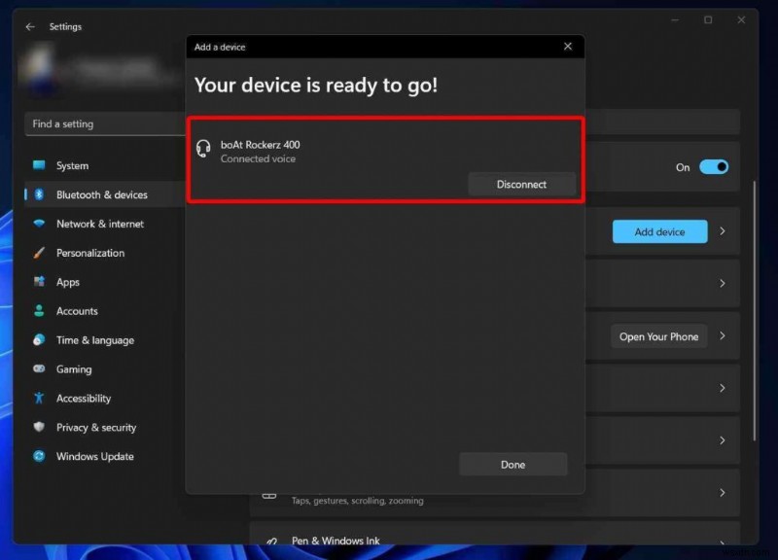This screenshot has width=778, height=560.
Task: Maximize the Settings window
Action: coord(708,19)
